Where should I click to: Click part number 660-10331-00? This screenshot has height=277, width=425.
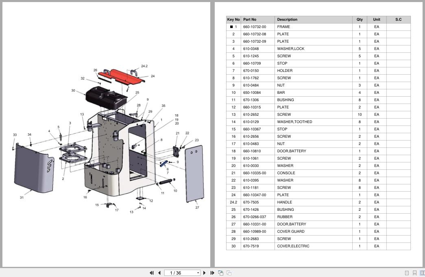pyautogui.click(x=255, y=224)
